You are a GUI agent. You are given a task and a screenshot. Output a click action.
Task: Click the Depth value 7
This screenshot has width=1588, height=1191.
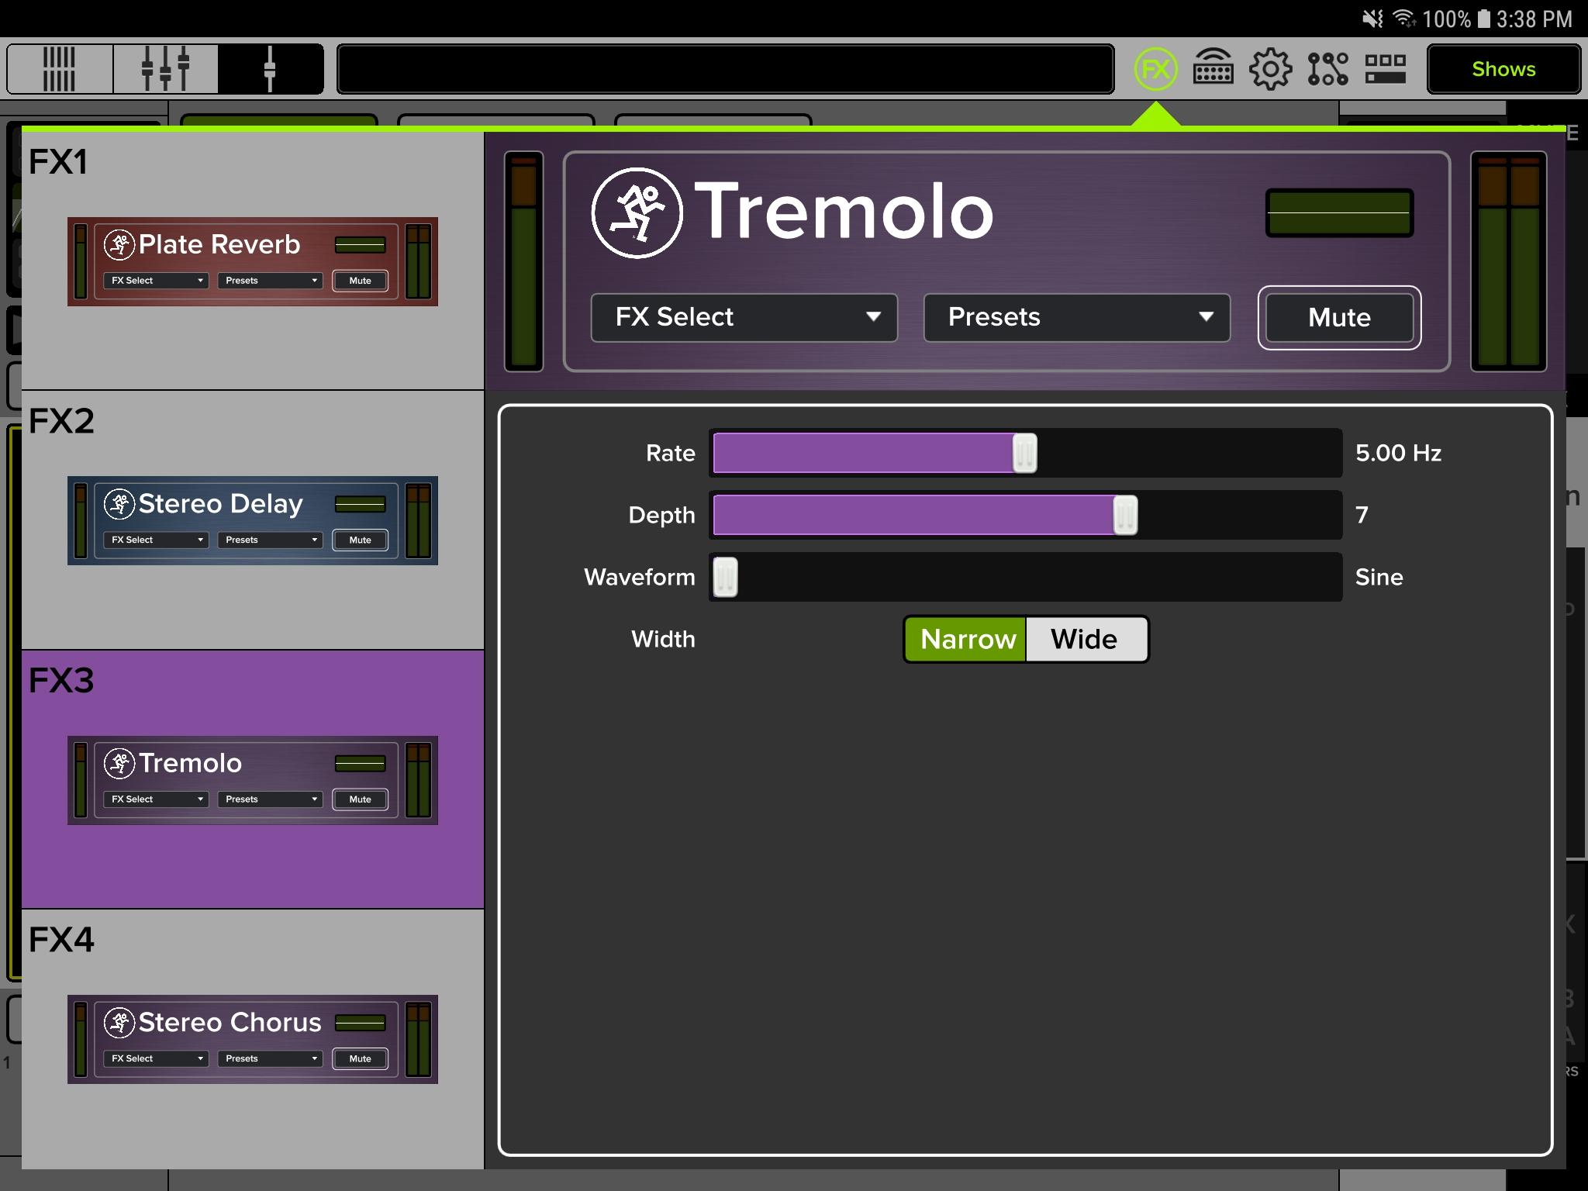click(1362, 515)
